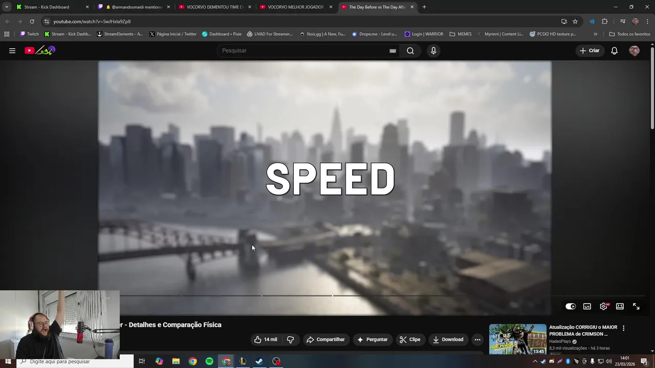The image size is (655, 368).
Task: Open the Noiz.gg bookmark
Action: (322, 34)
